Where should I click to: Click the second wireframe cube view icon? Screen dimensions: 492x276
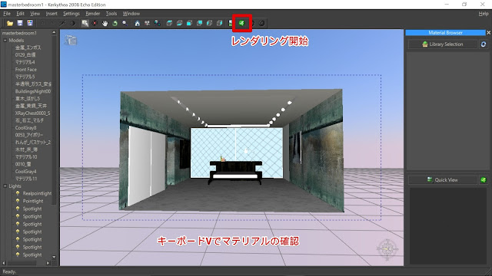179,23
